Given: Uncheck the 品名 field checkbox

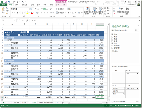Looking at the screenshot, I should [x=113, y=34].
